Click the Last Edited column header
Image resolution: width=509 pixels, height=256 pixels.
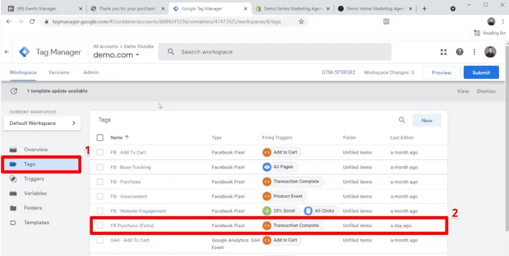[x=402, y=138]
